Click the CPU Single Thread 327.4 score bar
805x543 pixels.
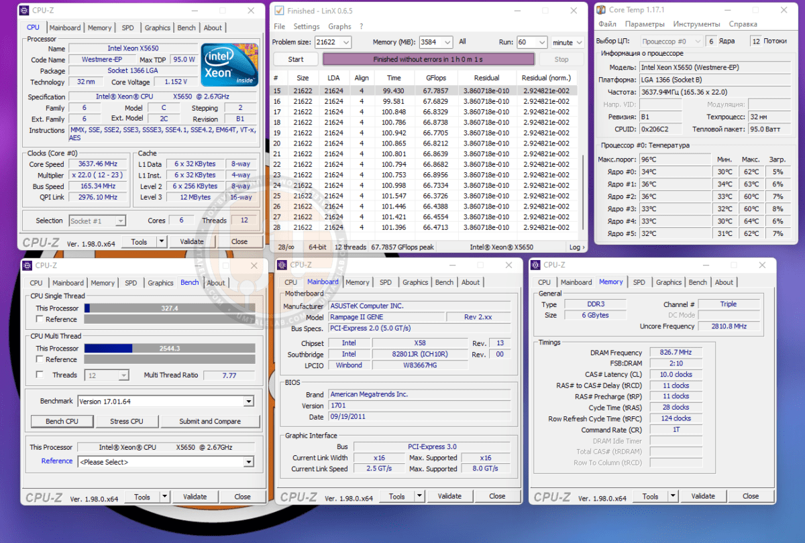click(x=170, y=308)
